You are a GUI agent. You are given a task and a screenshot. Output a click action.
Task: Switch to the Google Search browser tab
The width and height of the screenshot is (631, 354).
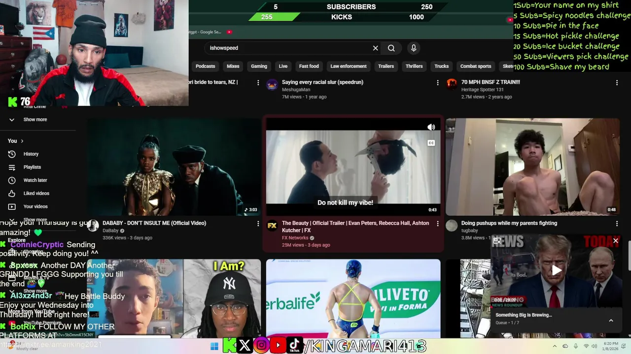coord(205,32)
